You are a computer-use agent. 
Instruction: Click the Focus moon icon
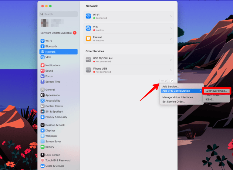point(42,76)
